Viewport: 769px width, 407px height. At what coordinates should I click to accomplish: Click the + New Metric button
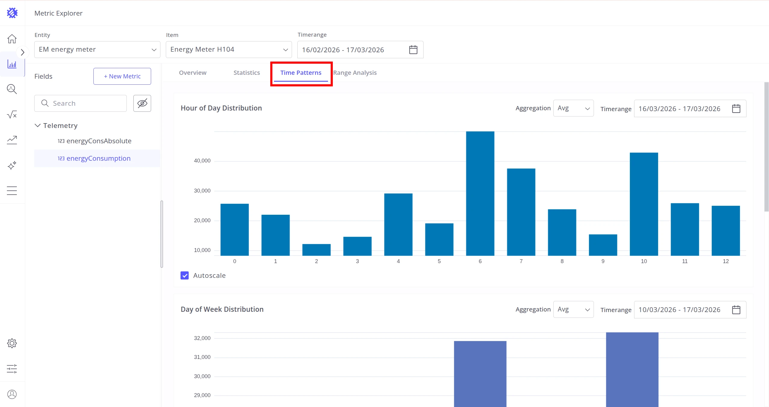(122, 76)
